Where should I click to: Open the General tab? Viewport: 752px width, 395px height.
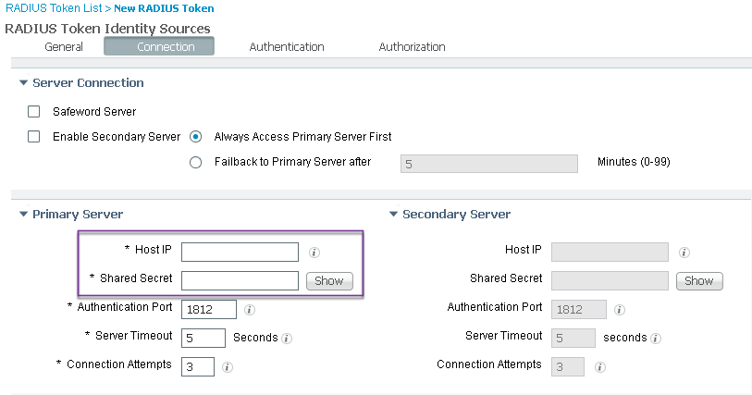point(64,46)
